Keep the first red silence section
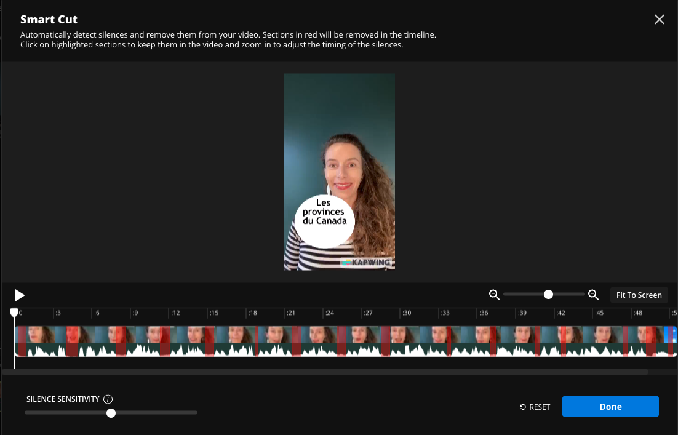This screenshot has width=678, height=435. [22, 340]
